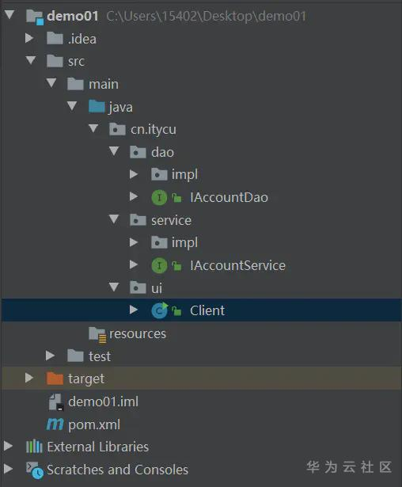Click the orange target folder icon
Viewport: 402px width, 487px height.
[x=55, y=379]
